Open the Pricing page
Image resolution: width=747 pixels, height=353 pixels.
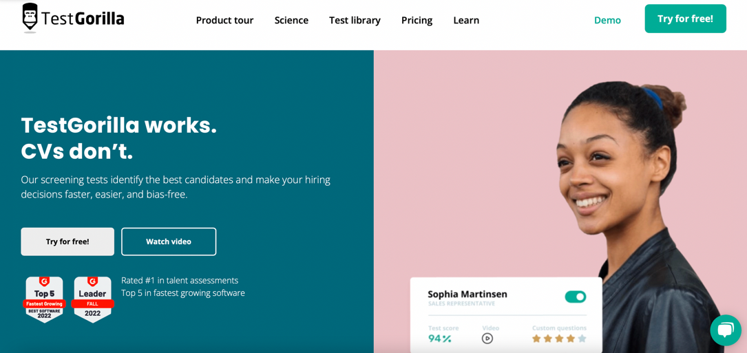point(417,21)
